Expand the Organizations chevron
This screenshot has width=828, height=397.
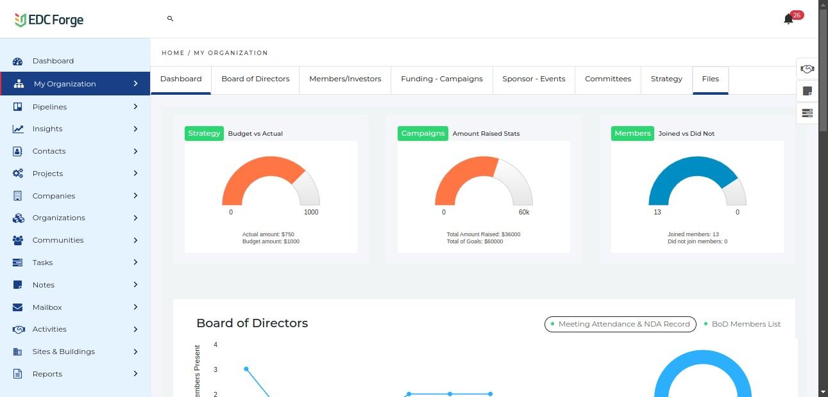(x=135, y=218)
